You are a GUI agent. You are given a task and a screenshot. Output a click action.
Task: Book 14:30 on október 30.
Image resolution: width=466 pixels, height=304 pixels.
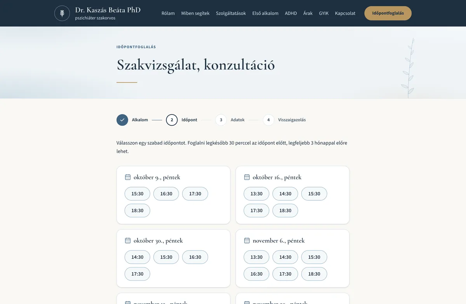[x=137, y=257]
